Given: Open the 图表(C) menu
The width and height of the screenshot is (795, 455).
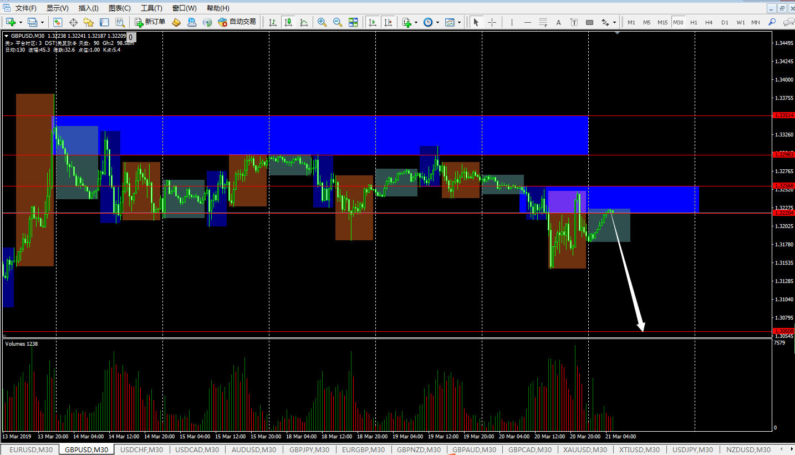Looking at the screenshot, I should [120, 8].
